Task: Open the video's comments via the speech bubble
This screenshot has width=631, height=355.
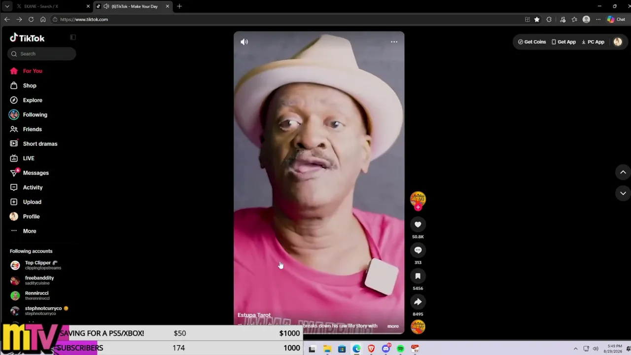Action: tap(418, 250)
